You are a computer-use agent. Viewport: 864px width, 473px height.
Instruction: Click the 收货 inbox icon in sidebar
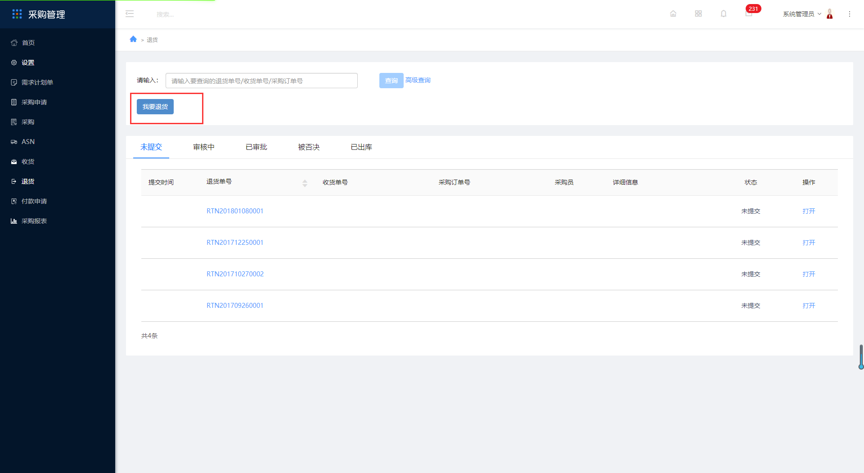tap(14, 162)
